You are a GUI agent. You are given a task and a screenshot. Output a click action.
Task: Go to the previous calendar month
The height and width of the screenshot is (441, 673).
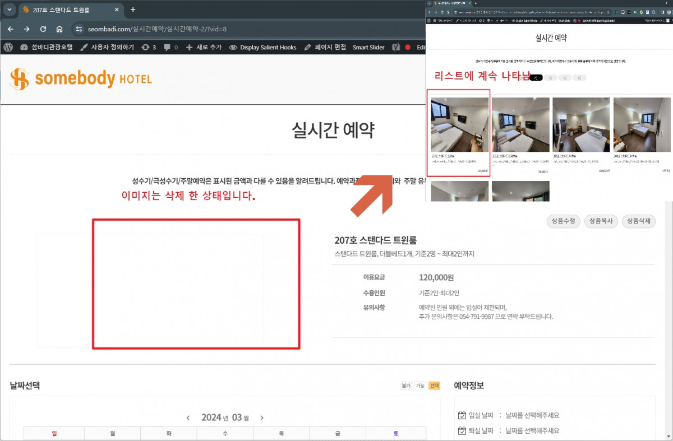pyautogui.click(x=188, y=417)
